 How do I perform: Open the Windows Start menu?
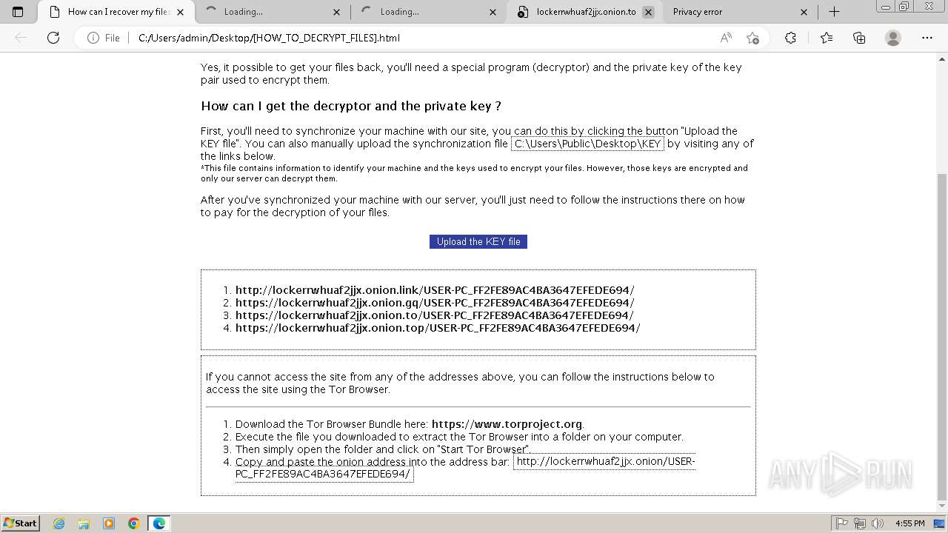20,523
